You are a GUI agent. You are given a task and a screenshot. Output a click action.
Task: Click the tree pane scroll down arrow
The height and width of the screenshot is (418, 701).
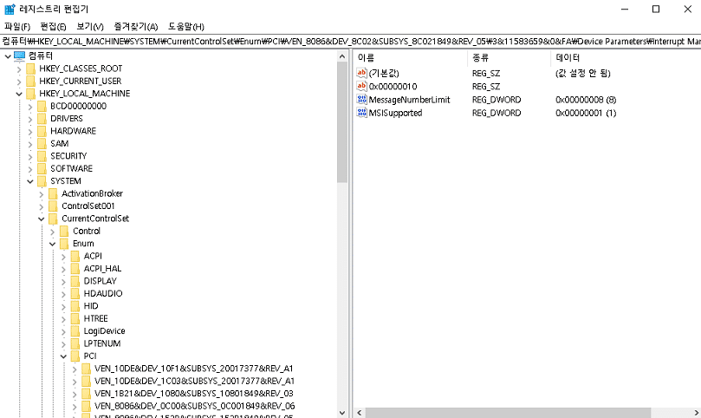(x=342, y=412)
